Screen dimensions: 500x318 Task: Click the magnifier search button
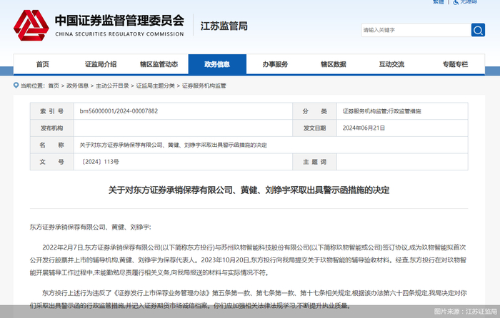point(478,30)
